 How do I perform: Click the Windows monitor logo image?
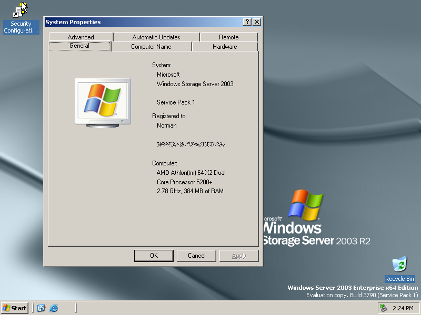click(x=103, y=102)
